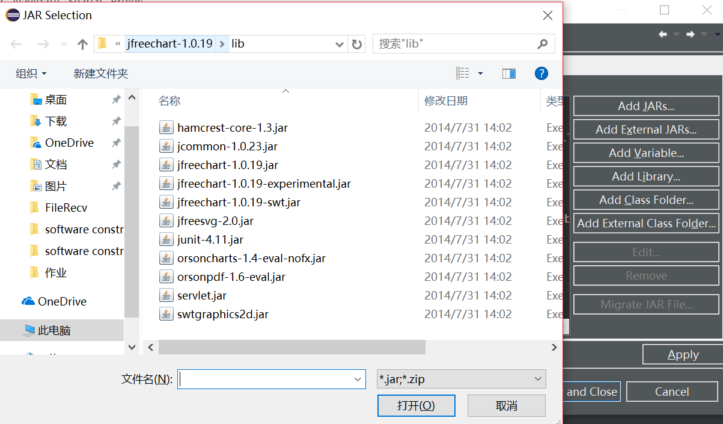The width and height of the screenshot is (723, 424).
Task: Focus the 文件名 text field
Action: (264, 379)
